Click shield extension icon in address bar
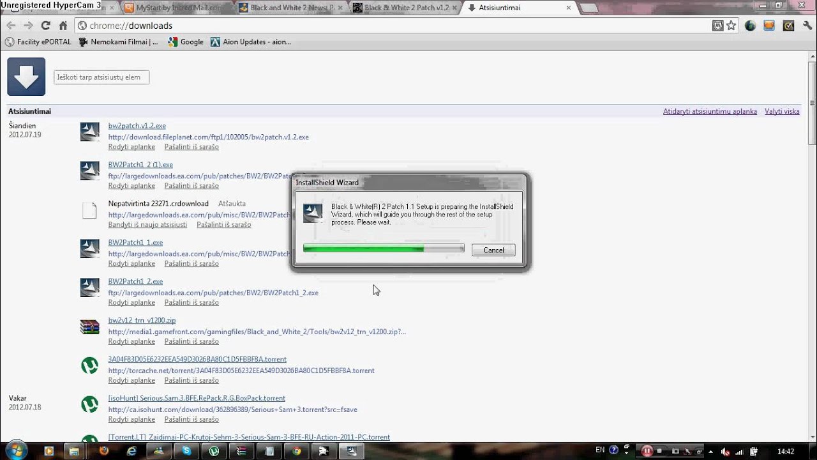 [718, 26]
